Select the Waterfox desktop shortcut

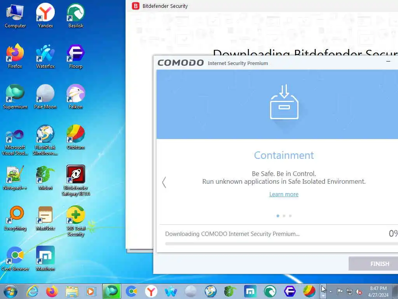click(x=45, y=56)
